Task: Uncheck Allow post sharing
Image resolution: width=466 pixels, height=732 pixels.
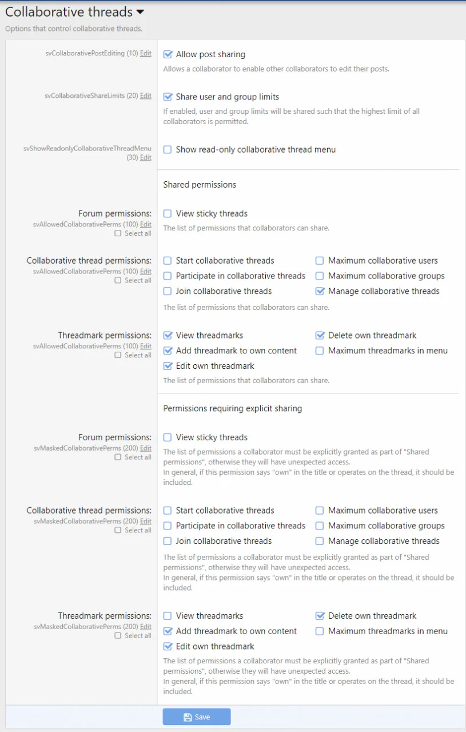Action: pyautogui.click(x=168, y=54)
